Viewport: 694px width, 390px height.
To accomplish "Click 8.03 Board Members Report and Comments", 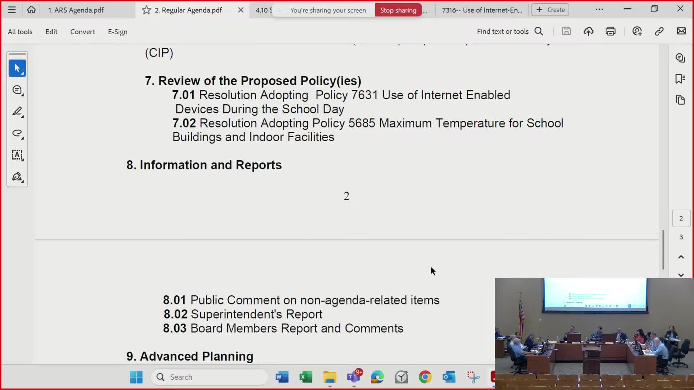I will [x=283, y=328].
